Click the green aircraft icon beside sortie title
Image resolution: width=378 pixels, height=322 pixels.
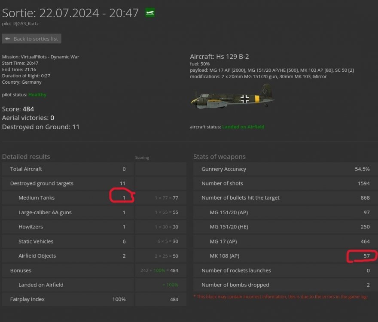click(x=150, y=13)
